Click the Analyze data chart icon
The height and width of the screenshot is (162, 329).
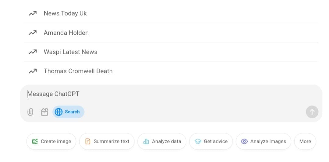coord(146,141)
